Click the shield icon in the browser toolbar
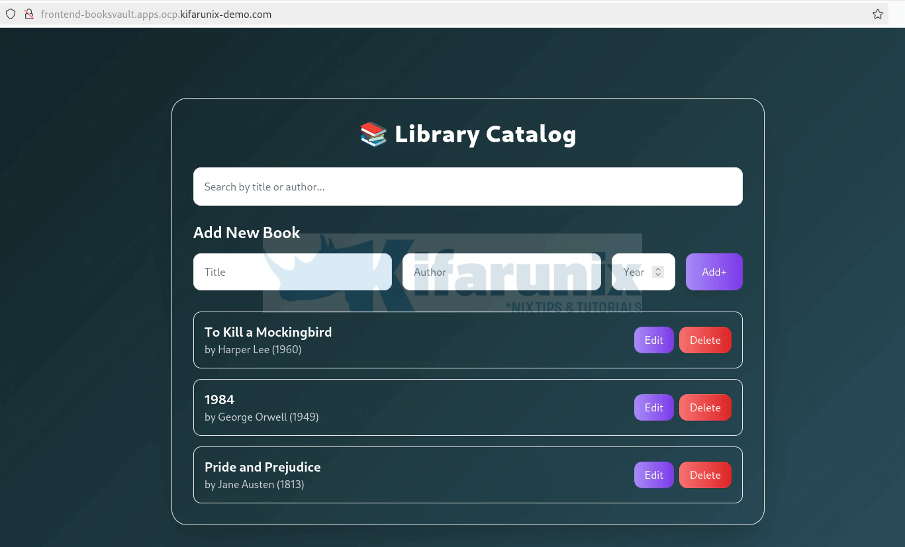The width and height of the screenshot is (905, 547). tap(11, 14)
